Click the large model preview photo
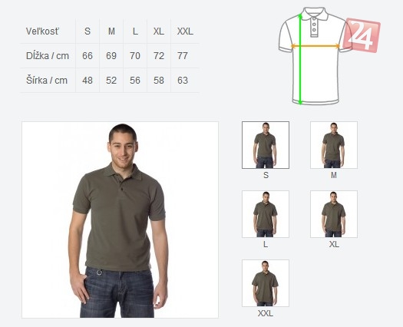 [121, 220]
